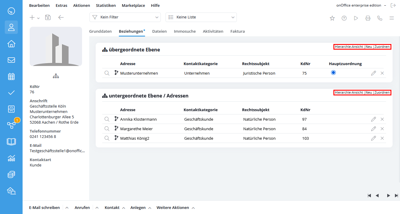
Task: Click the real estate house icon
Action: pyautogui.click(x=11, y=44)
